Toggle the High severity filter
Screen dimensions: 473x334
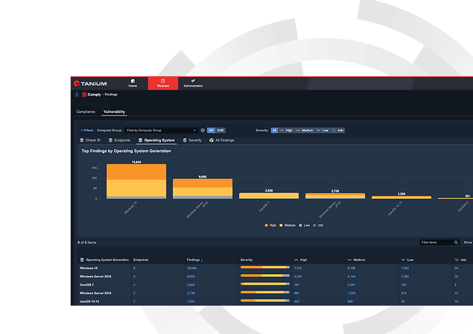286,130
